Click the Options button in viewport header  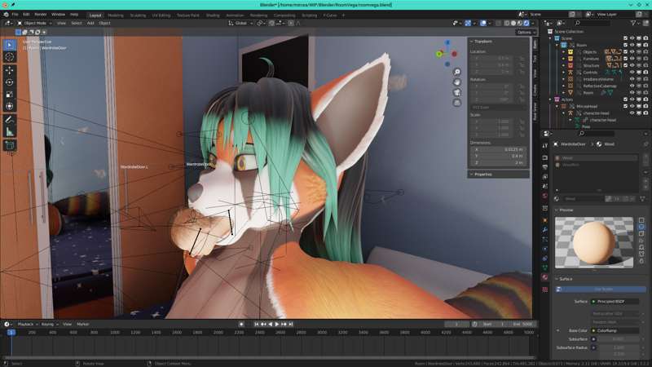click(525, 32)
